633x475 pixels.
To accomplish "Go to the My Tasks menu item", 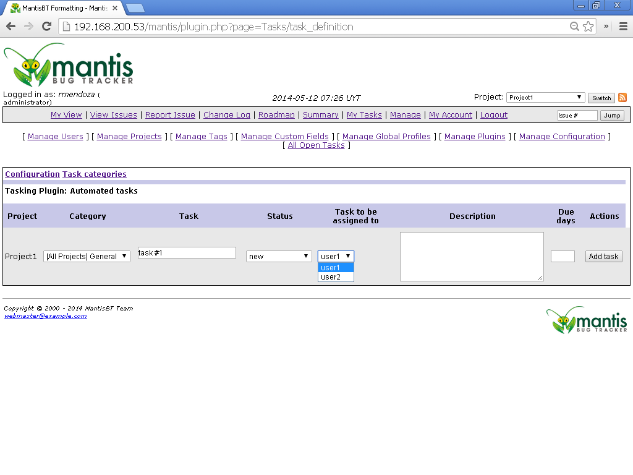I will coord(364,115).
